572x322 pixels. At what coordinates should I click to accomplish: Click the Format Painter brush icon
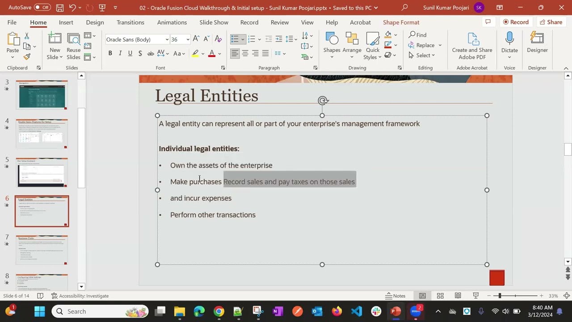pyautogui.click(x=27, y=57)
